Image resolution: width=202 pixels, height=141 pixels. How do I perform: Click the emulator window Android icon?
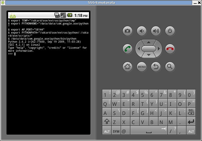[3, 3]
